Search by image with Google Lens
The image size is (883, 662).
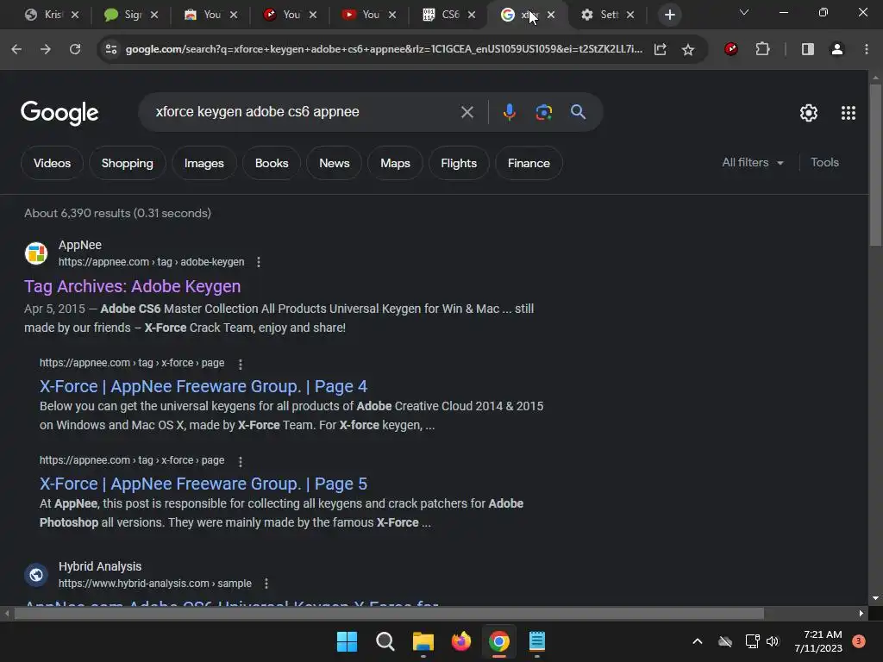pos(543,112)
